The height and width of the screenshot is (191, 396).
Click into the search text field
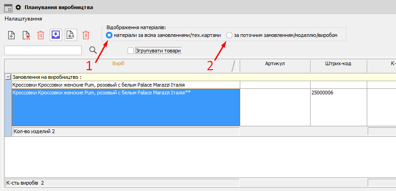[x=43, y=50]
